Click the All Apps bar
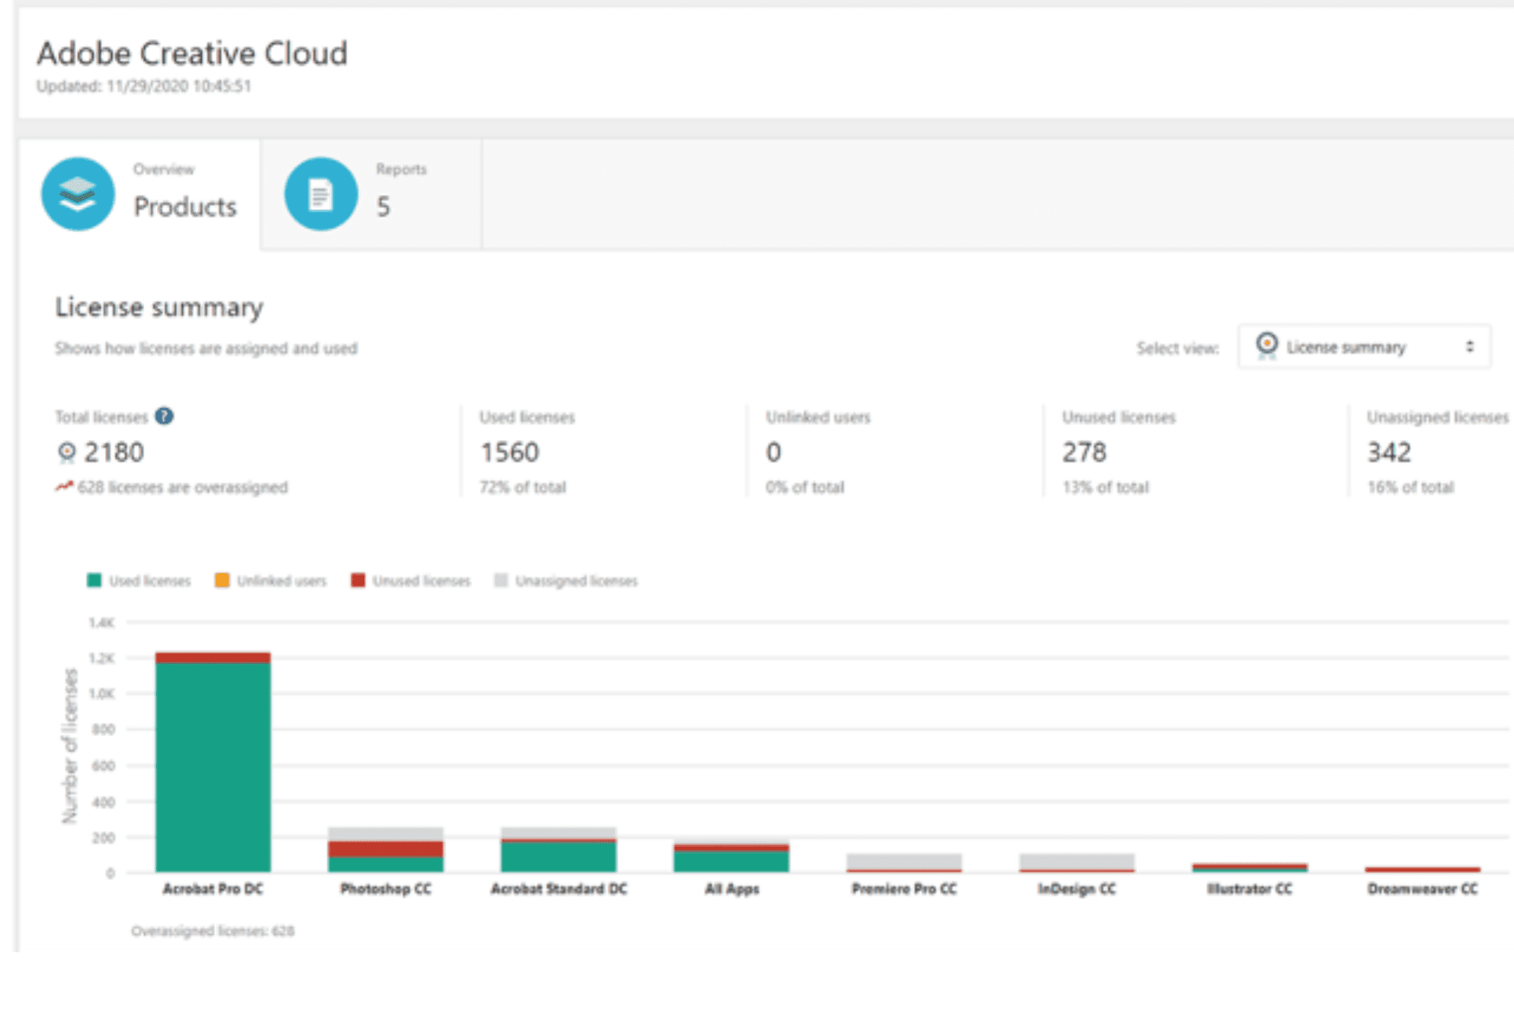Viewport: 1514px width, 1009px height. coord(731,861)
